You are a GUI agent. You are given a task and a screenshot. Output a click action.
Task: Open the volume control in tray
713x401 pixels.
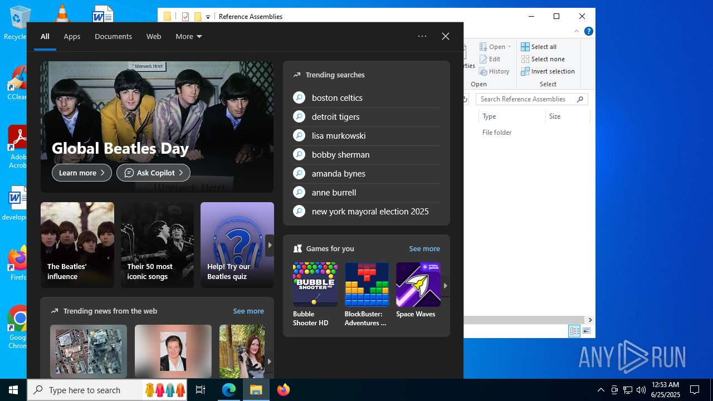[641, 390]
